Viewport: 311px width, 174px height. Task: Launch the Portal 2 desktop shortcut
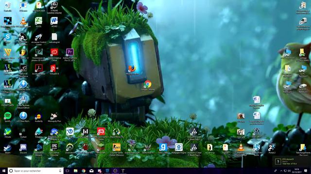tap(272, 148)
